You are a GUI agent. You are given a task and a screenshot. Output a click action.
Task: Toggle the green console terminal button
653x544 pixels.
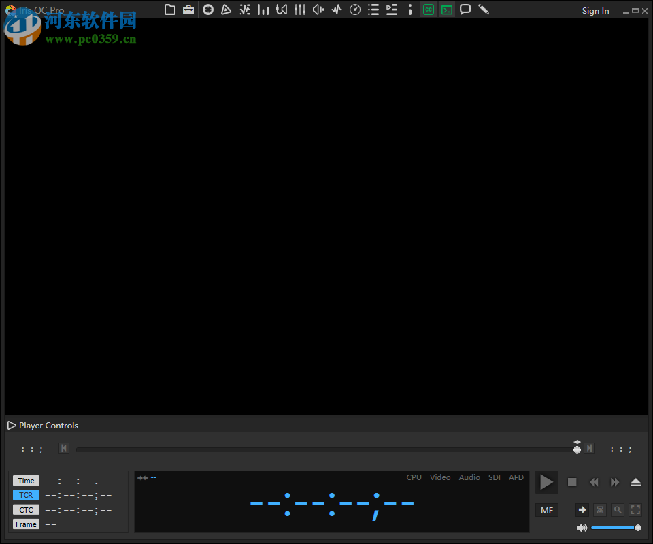click(446, 10)
